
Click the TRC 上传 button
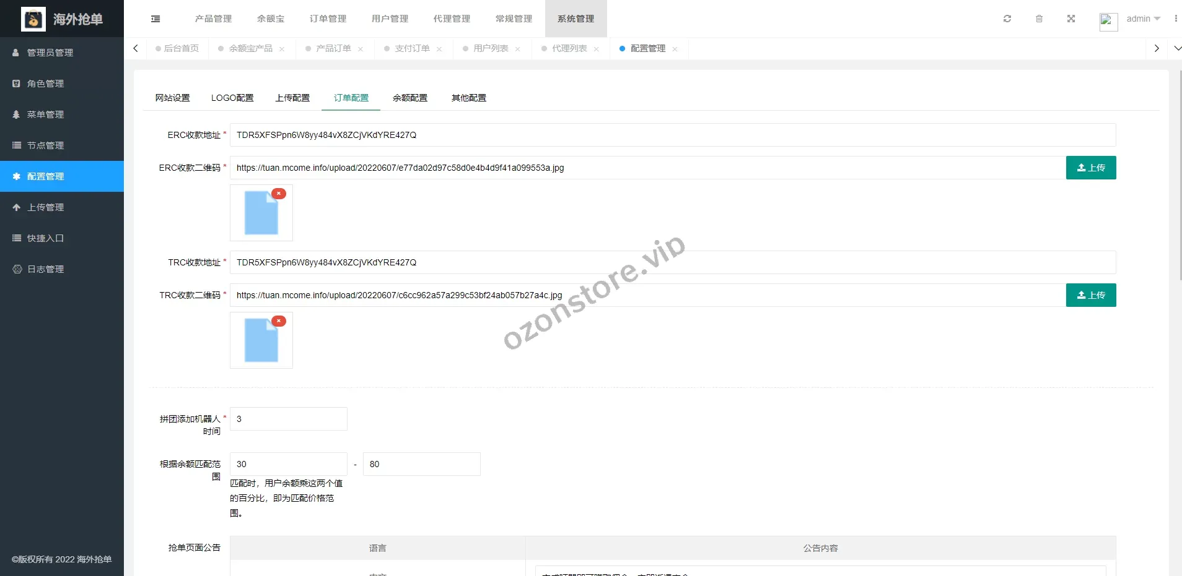pyautogui.click(x=1090, y=295)
